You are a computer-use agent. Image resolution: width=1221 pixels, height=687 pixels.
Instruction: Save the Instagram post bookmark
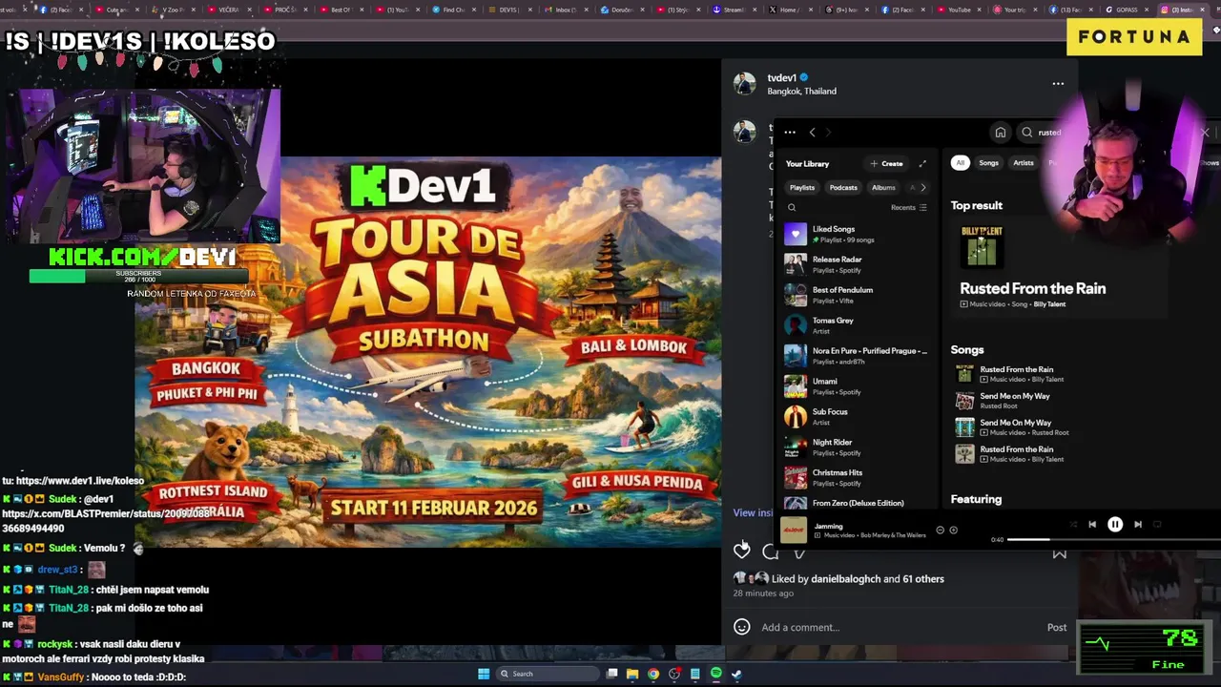1059,553
